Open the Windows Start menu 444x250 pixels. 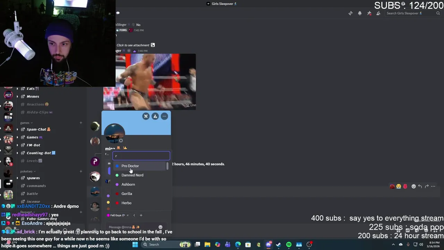[x=135, y=244]
